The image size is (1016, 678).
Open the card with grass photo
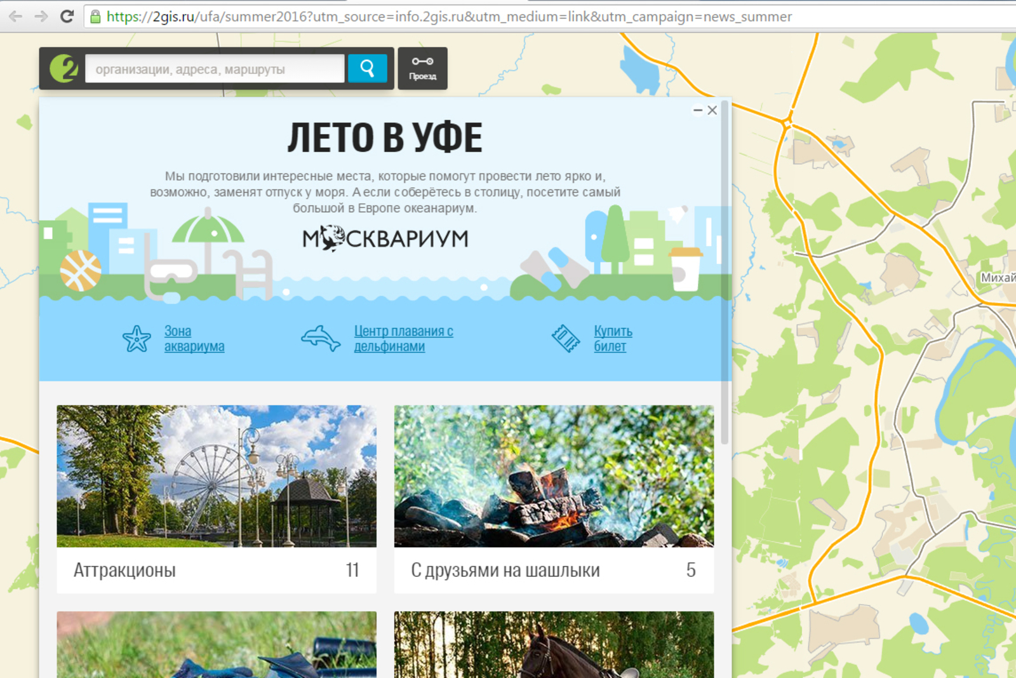(x=217, y=644)
